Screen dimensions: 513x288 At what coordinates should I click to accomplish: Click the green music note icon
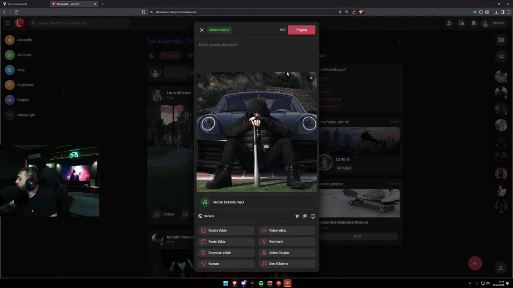click(205, 202)
